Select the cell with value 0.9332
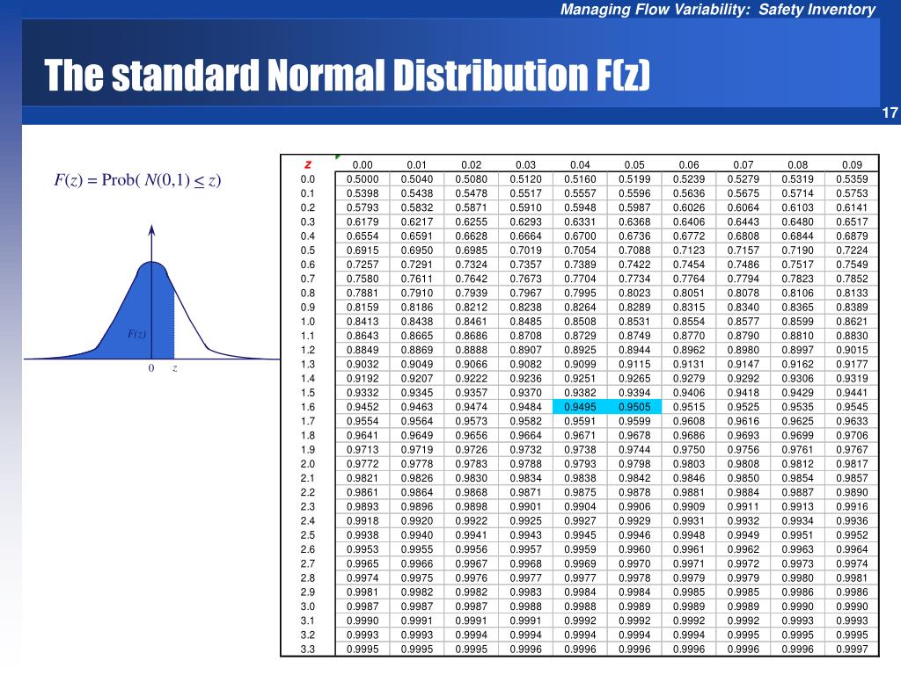The image size is (901, 675). 363,393
